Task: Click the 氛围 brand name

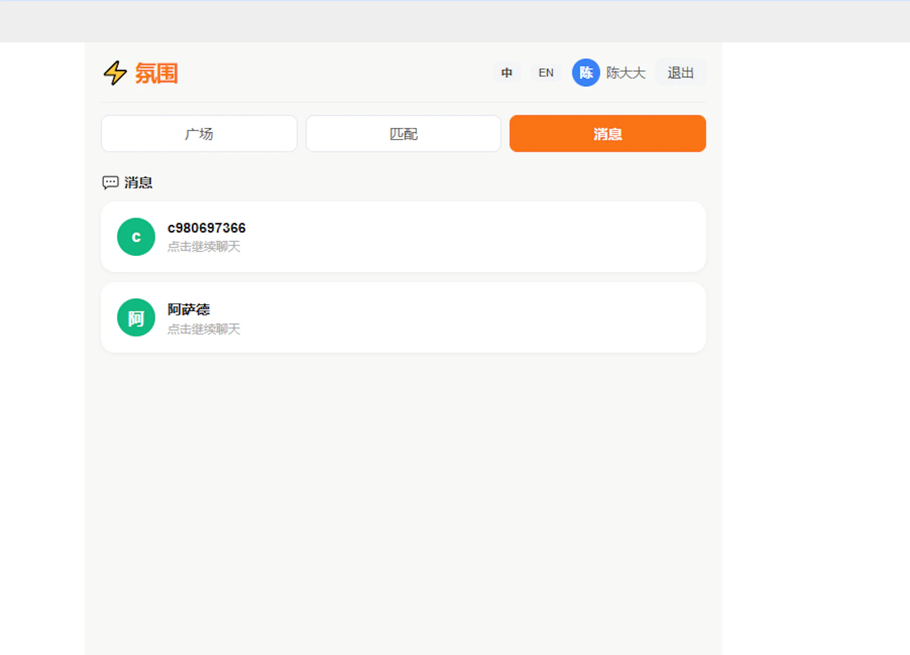Action: click(156, 73)
